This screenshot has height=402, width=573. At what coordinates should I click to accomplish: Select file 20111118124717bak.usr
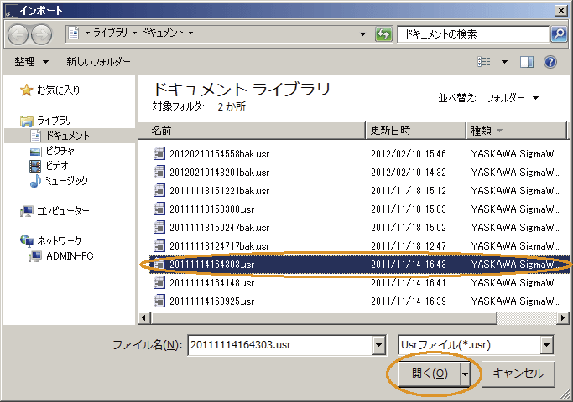[219, 246]
